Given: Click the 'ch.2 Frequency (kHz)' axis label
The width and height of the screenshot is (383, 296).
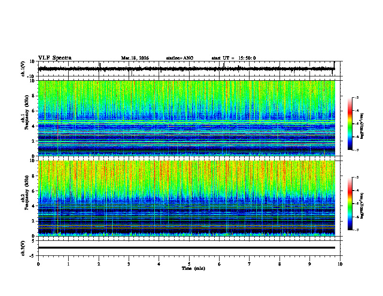Looking at the screenshot, I should pos(25,192).
